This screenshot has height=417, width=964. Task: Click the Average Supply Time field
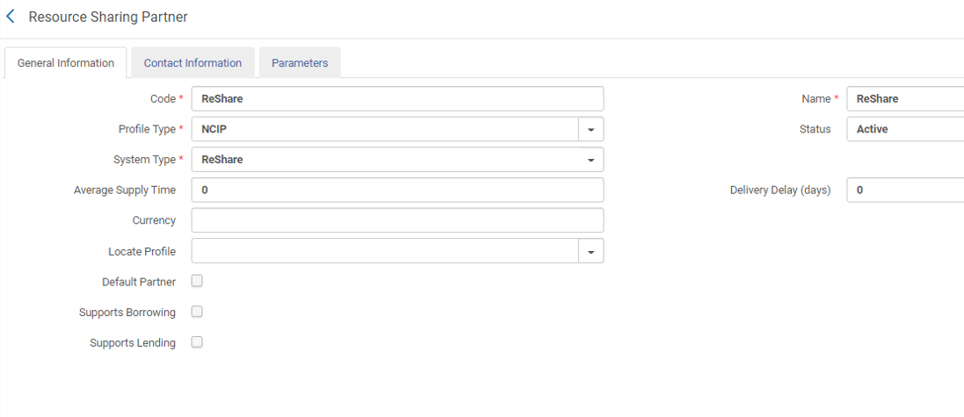[x=397, y=191]
